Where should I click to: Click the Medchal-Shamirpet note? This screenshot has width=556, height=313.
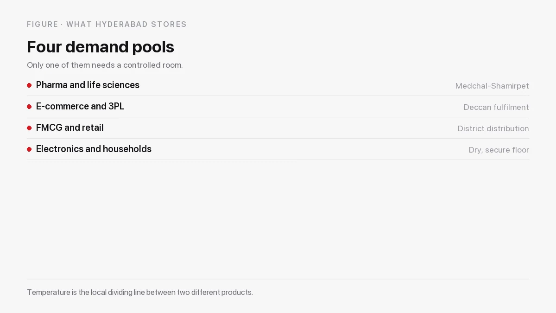pos(492,86)
